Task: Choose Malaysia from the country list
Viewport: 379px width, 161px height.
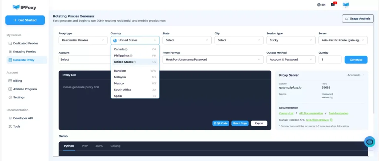Action: click(x=120, y=77)
